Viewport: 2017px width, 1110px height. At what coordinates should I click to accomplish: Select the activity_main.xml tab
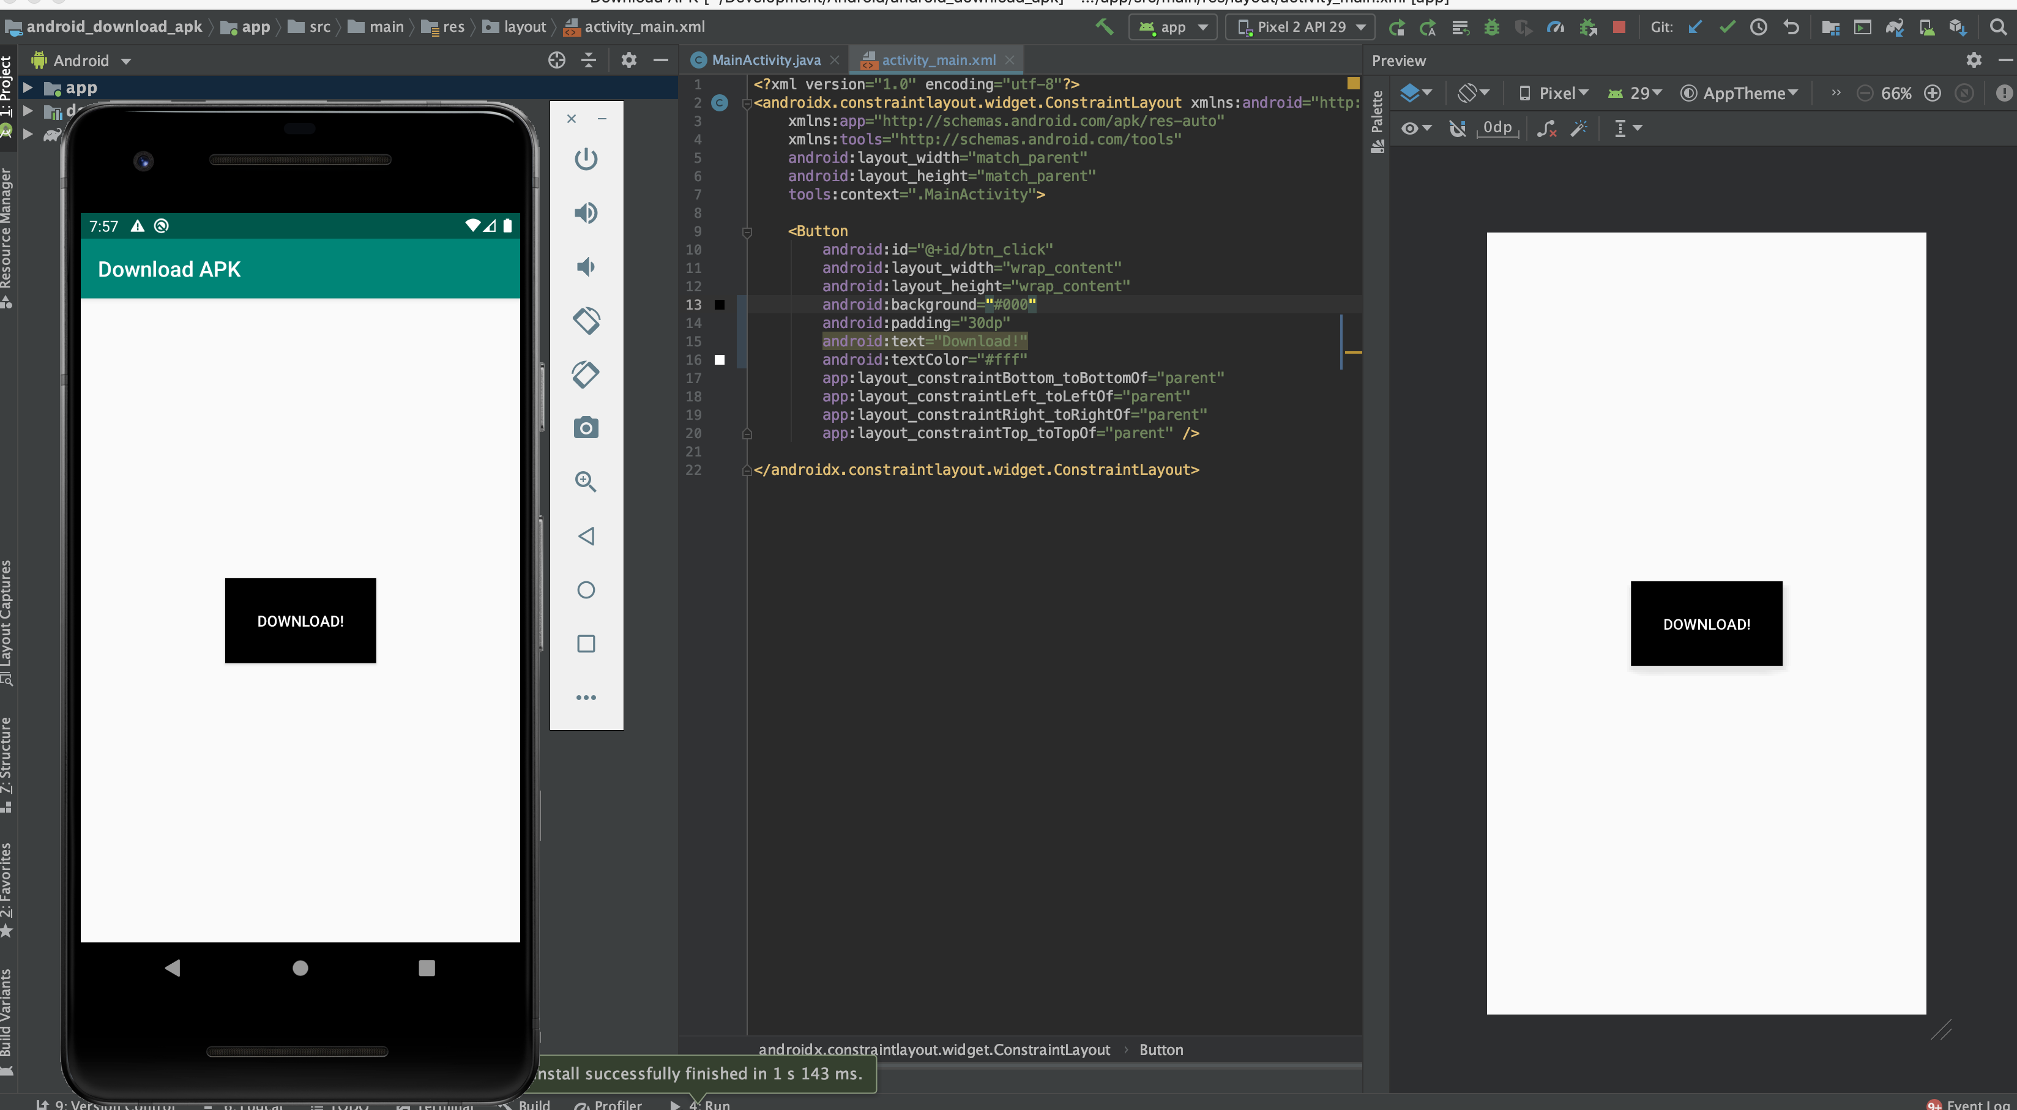point(939,61)
